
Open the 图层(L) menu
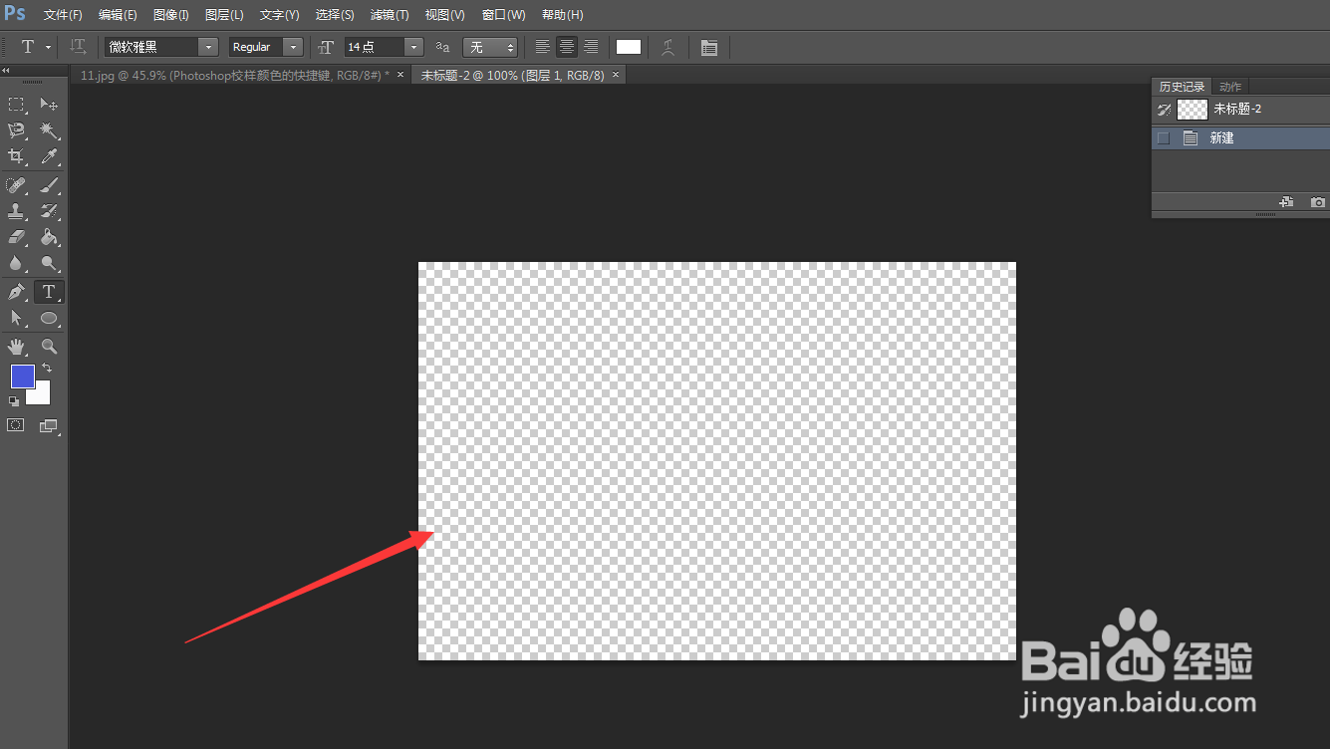coord(224,15)
